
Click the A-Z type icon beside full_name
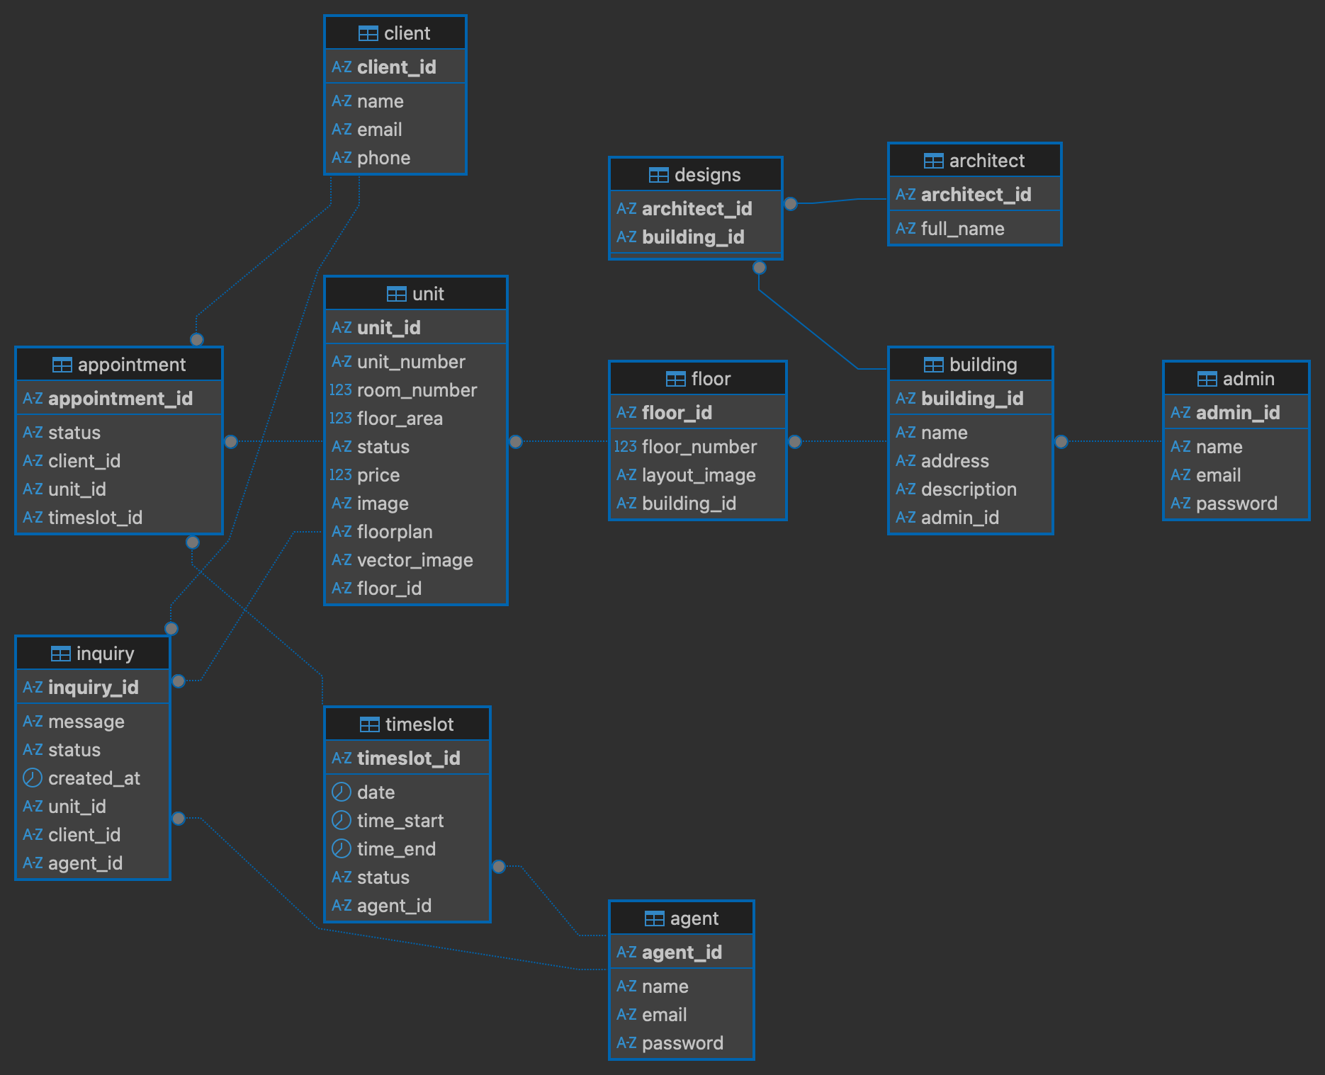click(906, 229)
